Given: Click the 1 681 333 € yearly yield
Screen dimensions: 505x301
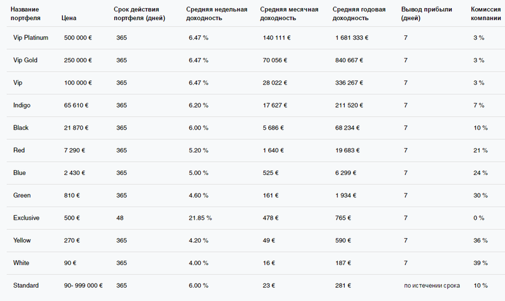Looking at the screenshot, I should pyautogui.click(x=352, y=38).
